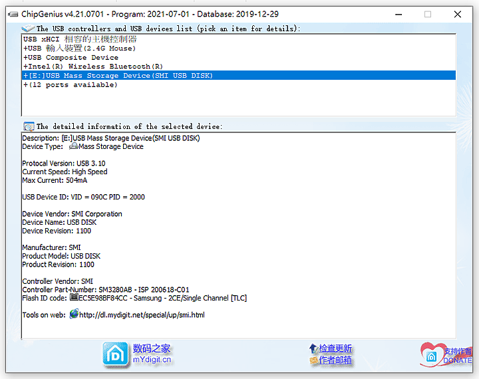Image resolution: width=479 pixels, height=379 pixels.
Task: Click Max Current: 504mA text
Action: click(55, 180)
